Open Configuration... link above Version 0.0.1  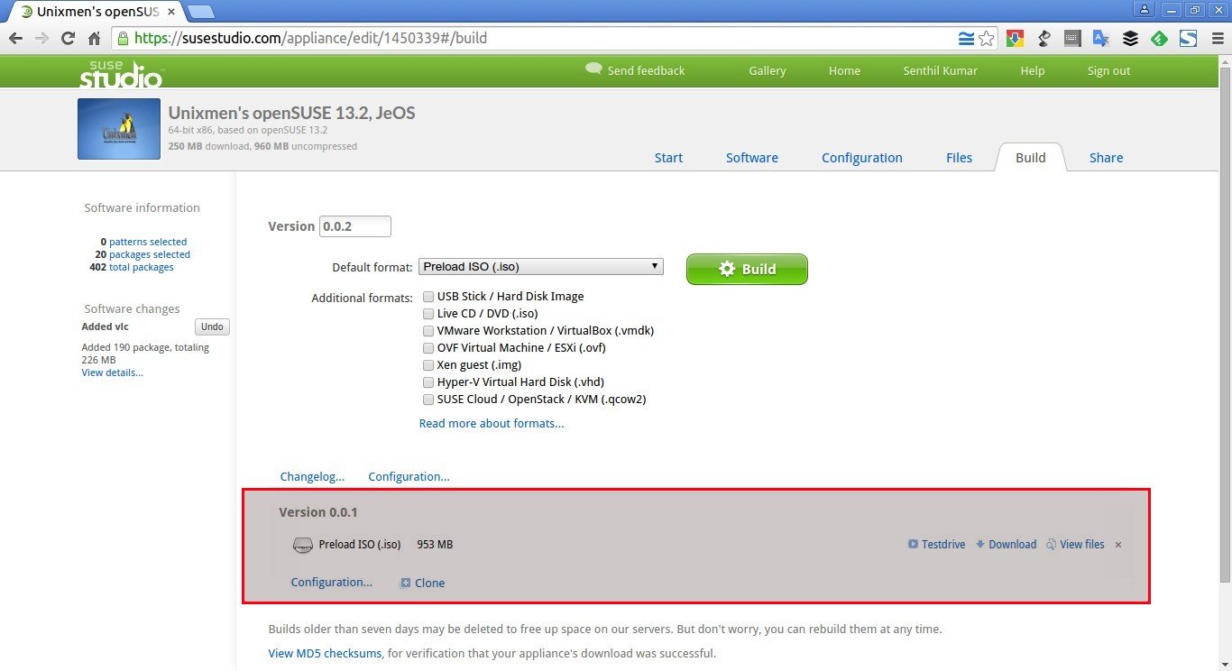[409, 476]
